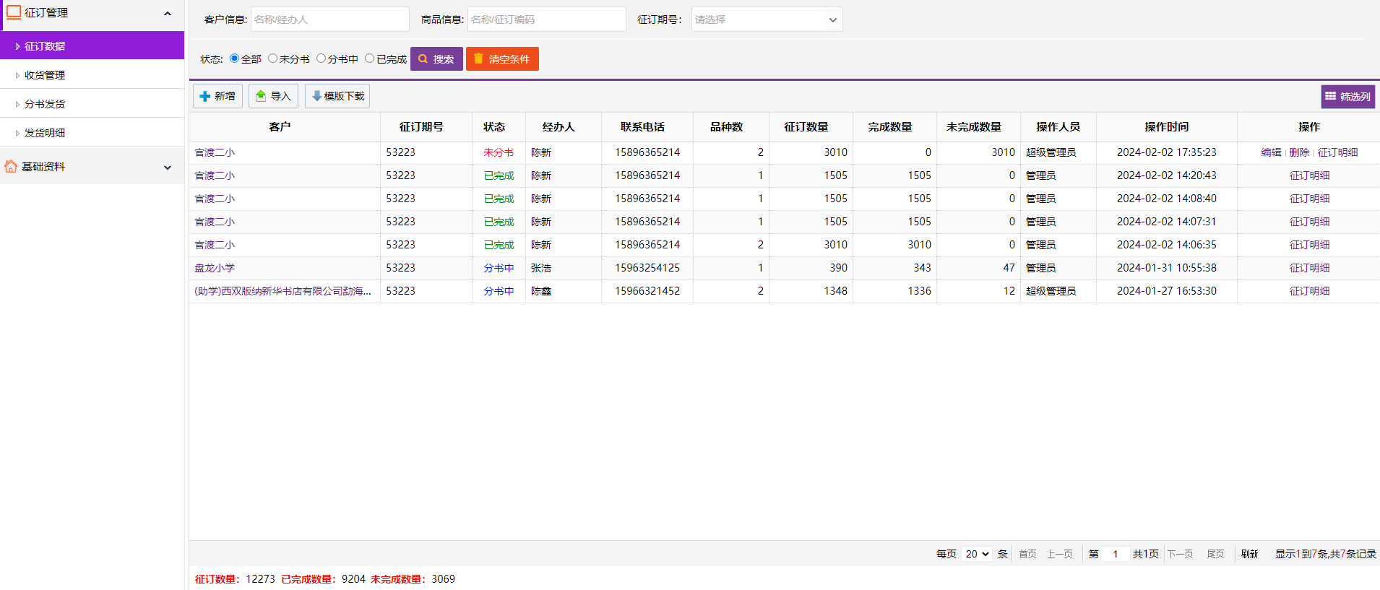This screenshot has height=590, width=1380.
Task: Select the 未分书 status radio button
Action: point(272,58)
